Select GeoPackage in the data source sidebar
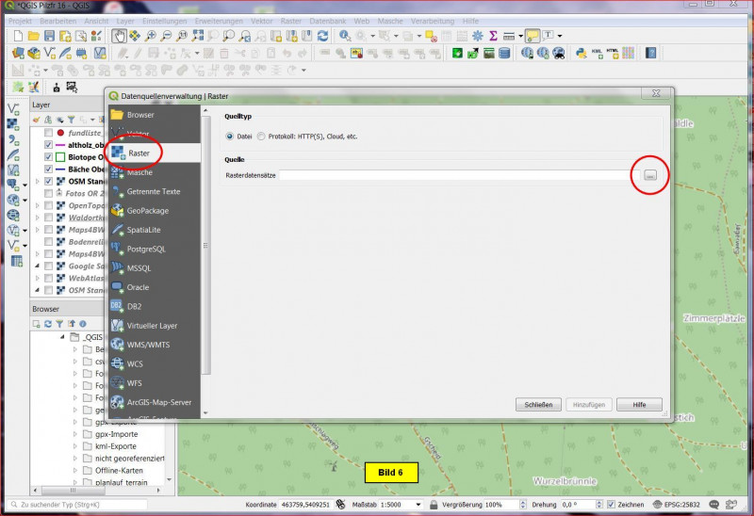This screenshot has height=516, width=754. pyautogui.click(x=145, y=211)
